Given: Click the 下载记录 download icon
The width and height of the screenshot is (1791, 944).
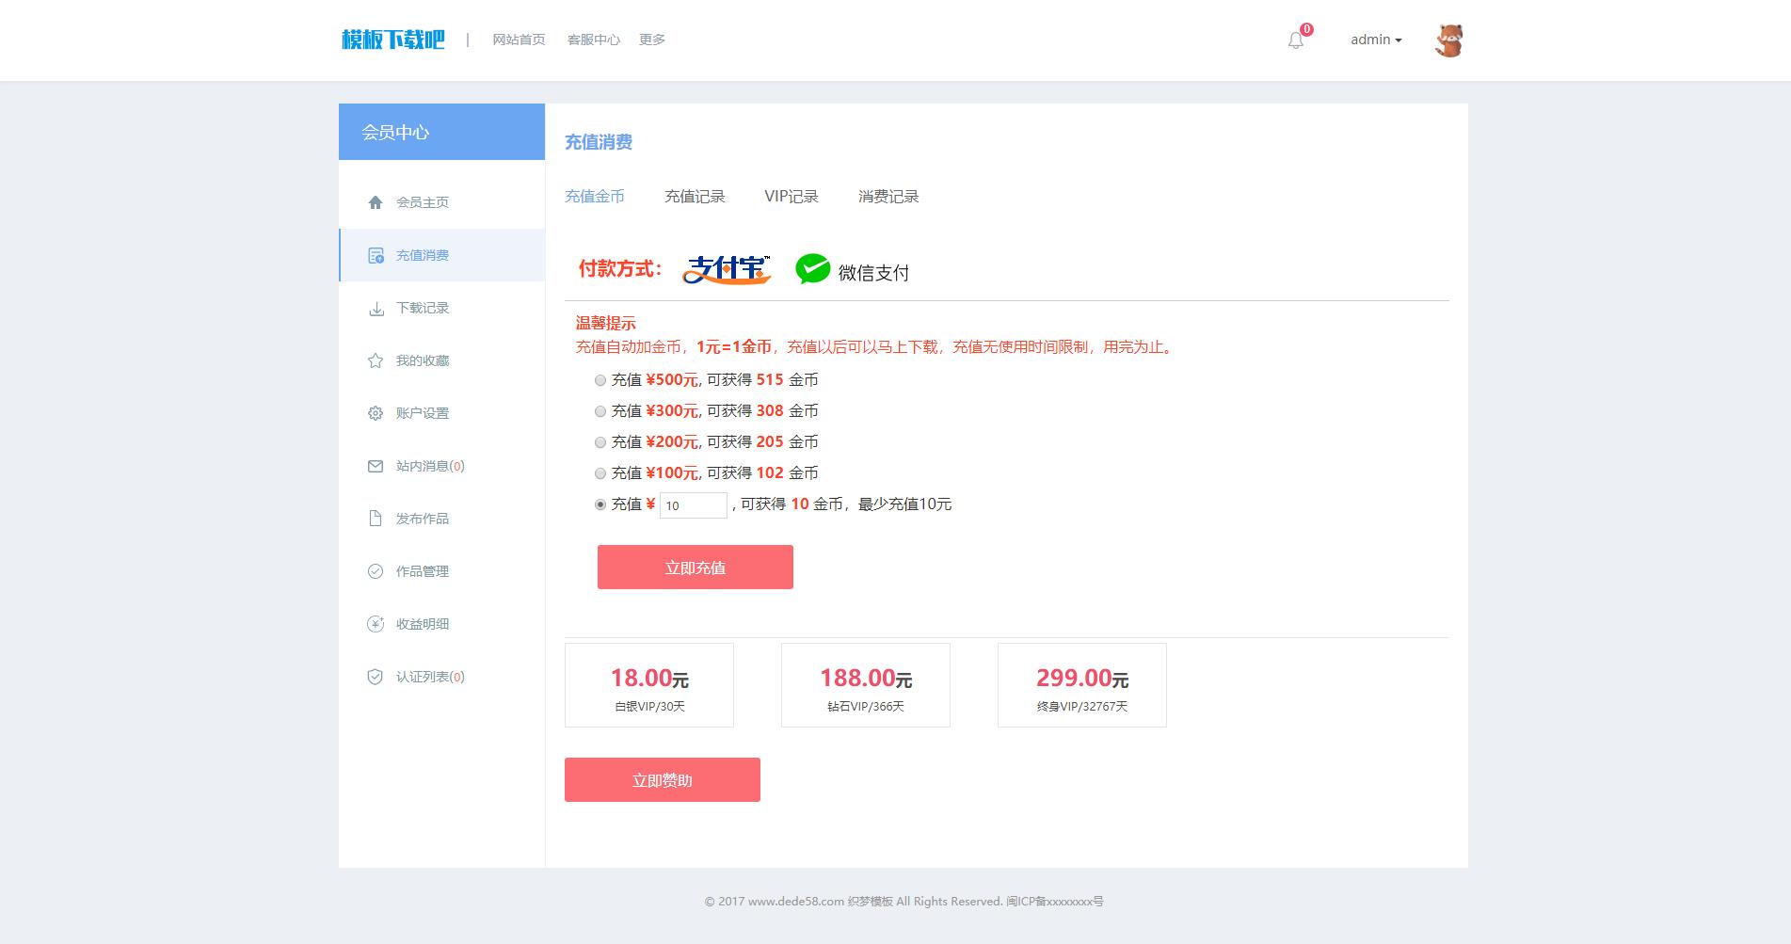Looking at the screenshot, I should tap(376, 309).
